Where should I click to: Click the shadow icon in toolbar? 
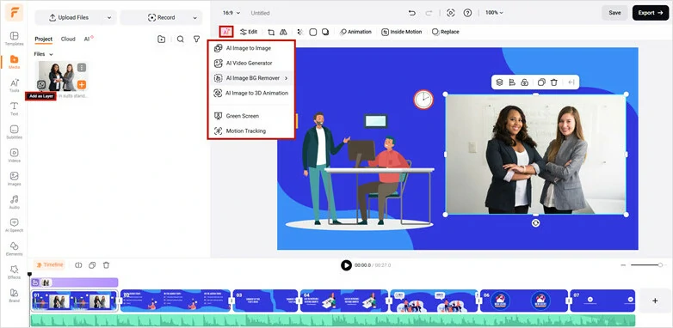(325, 32)
